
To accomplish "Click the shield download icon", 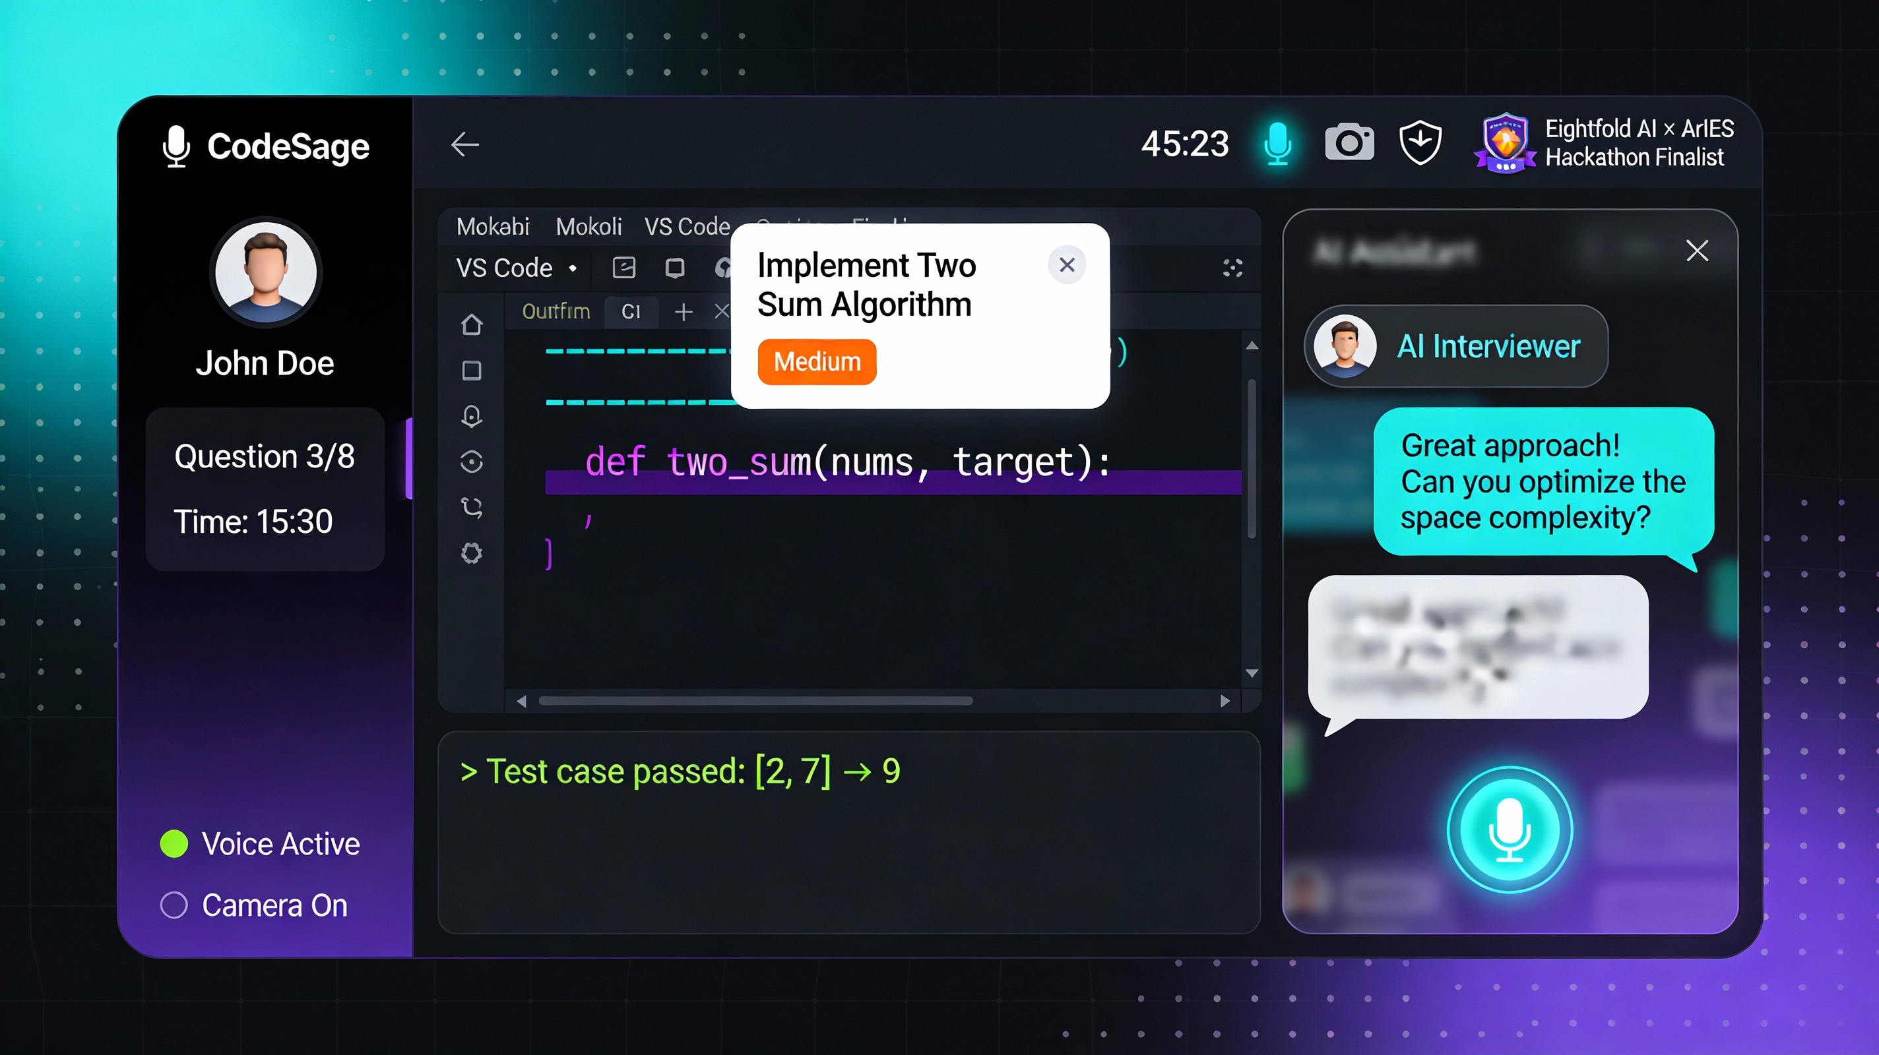I will [x=1419, y=142].
